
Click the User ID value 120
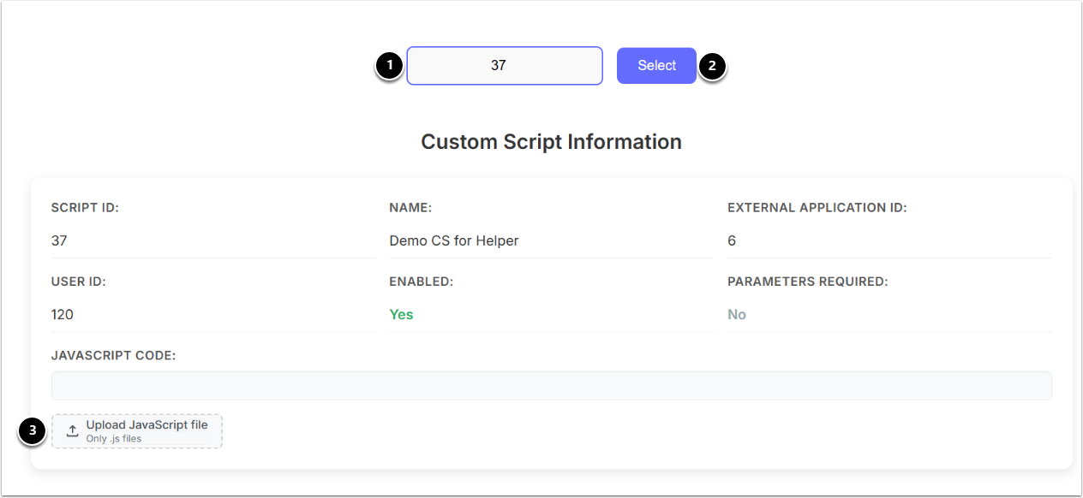(x=63, y=315)
